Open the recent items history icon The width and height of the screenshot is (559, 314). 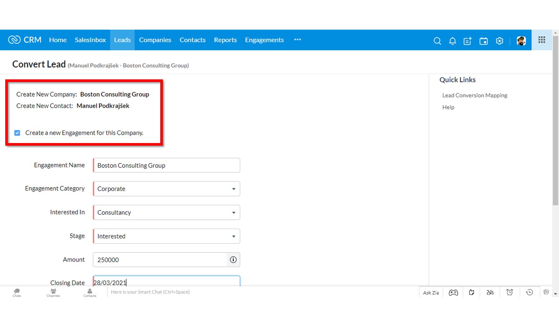coord(529,293)
